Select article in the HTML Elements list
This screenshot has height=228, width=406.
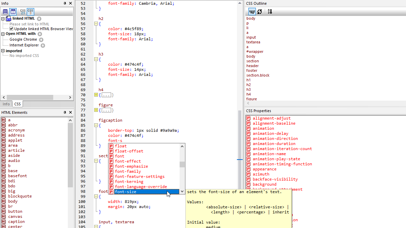[16, 150]
